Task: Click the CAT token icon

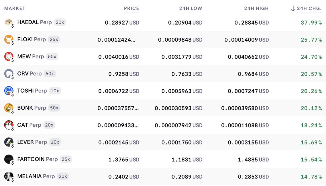Action: pos(9,125)
